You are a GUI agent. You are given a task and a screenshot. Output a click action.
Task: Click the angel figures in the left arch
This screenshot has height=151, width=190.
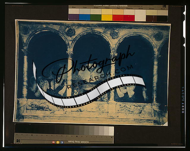point(42,84)
